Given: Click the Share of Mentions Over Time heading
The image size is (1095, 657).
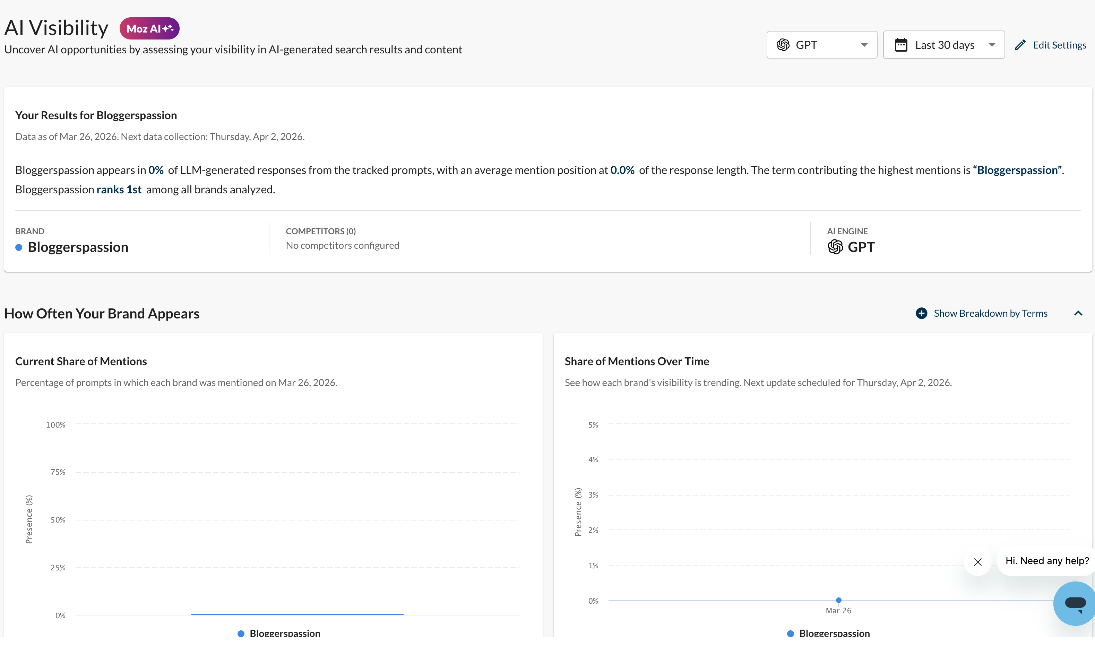Looking at the screenshot, I should 637,361.
